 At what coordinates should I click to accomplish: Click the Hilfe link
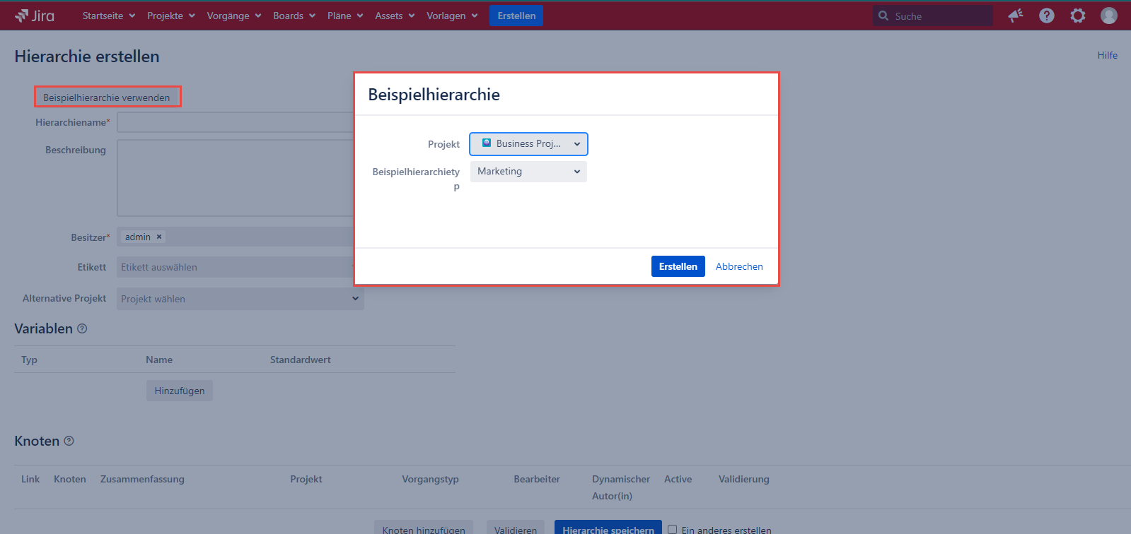1107,55
